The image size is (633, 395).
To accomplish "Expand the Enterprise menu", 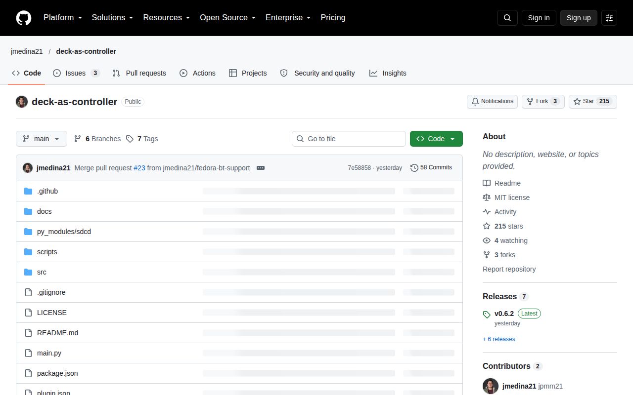I will tap(288, 18).
